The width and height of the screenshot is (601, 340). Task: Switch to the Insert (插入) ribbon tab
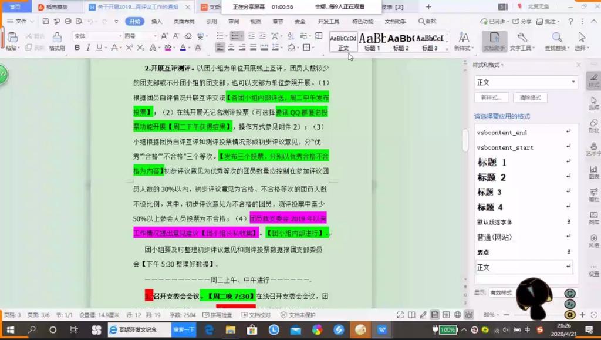pos(157,21)
